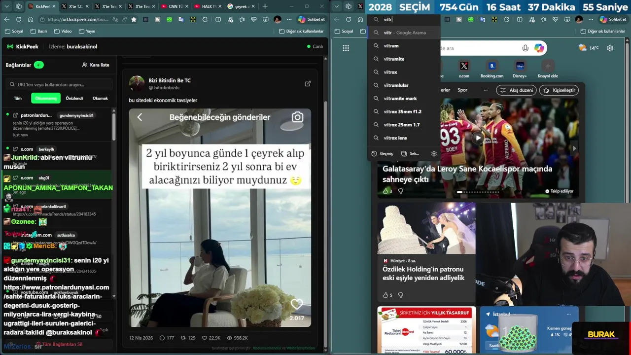The image size is (631, 355).
Task: Click the heart icon on the post image
Action: pos(297,304)
